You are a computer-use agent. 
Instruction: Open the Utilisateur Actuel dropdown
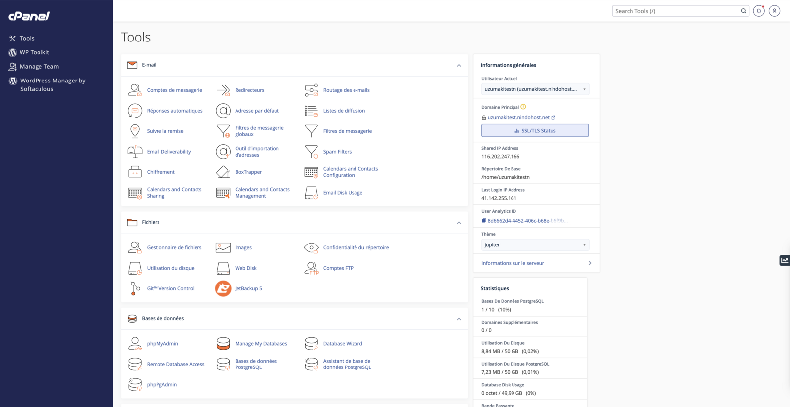pos(535,89)
